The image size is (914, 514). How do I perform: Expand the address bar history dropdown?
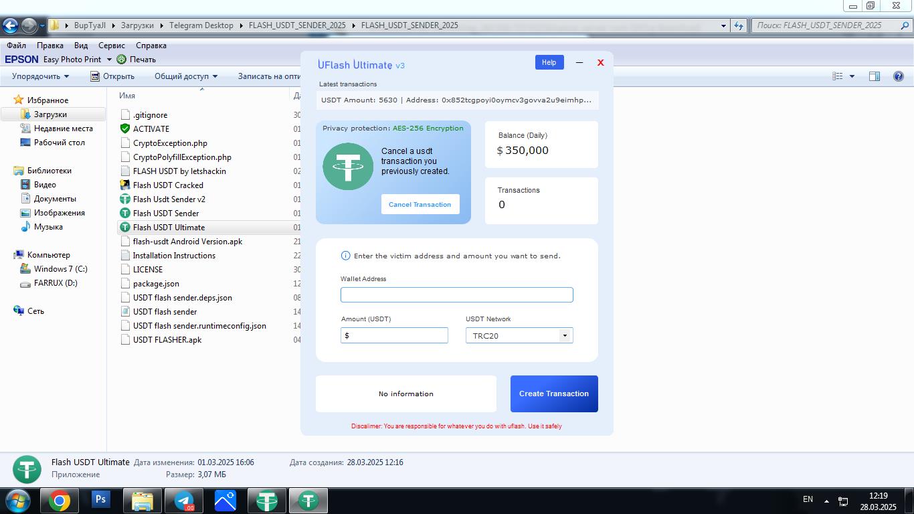724,25
